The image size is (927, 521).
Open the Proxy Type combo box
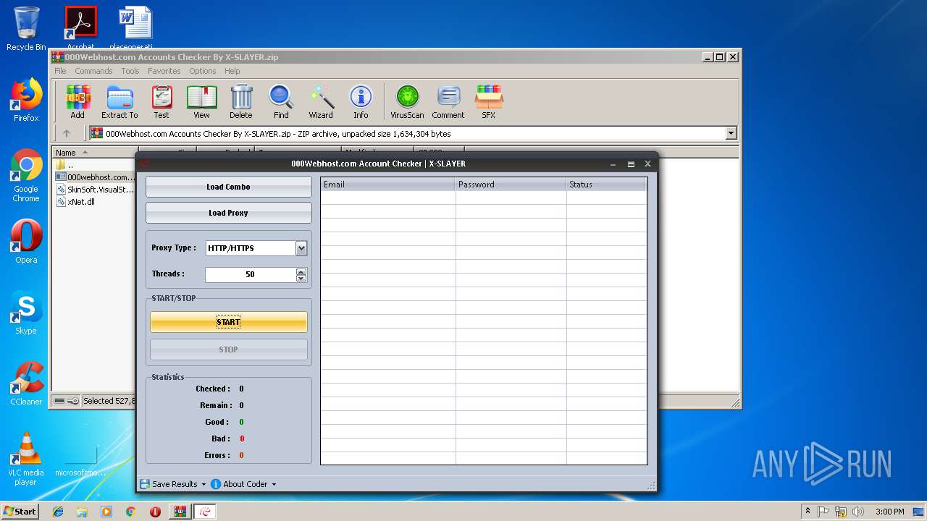[x=257, y=248]
